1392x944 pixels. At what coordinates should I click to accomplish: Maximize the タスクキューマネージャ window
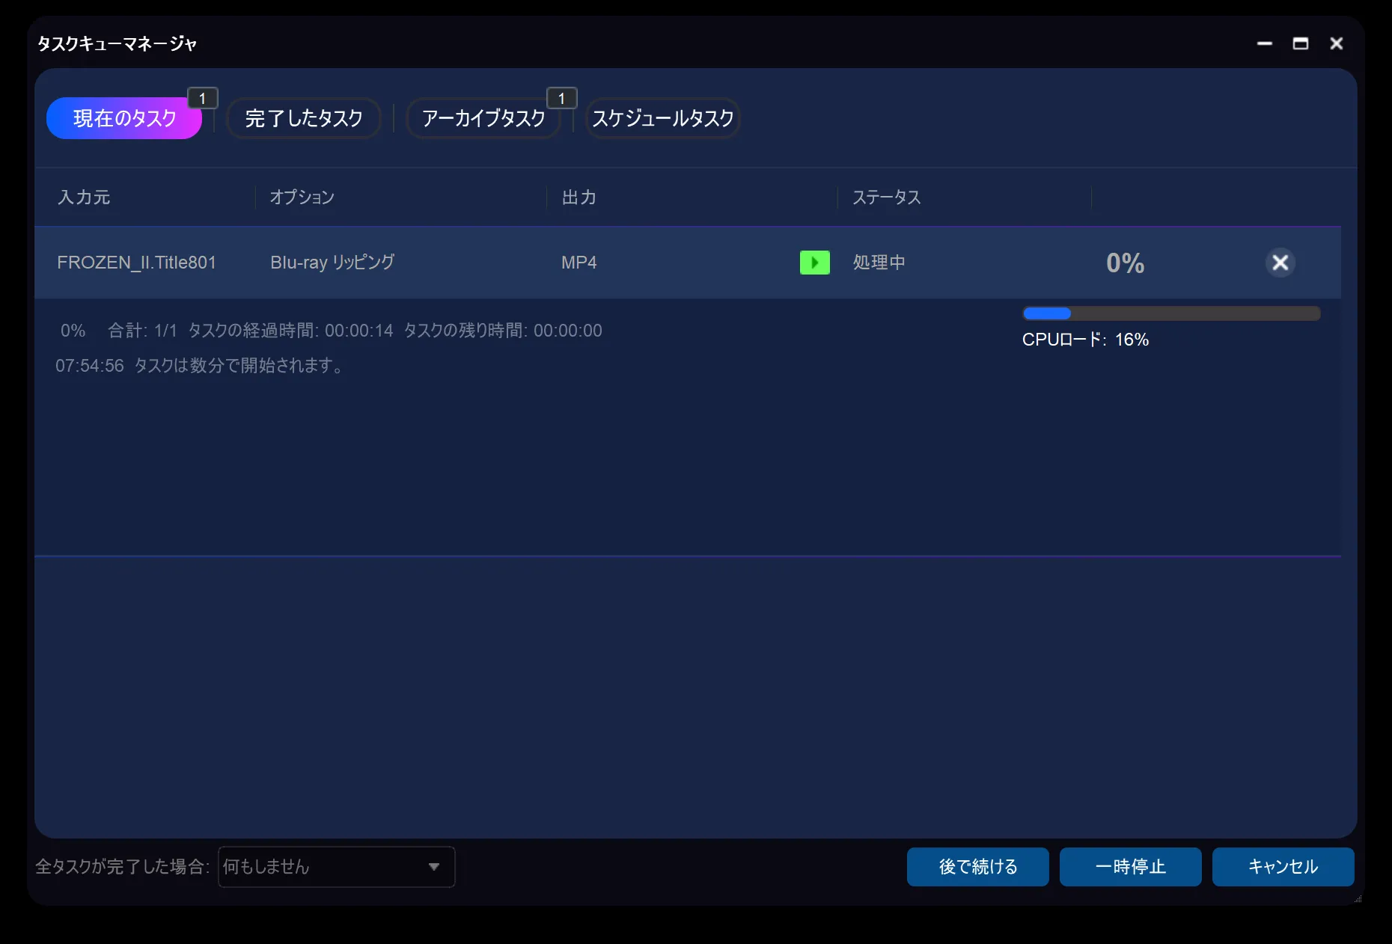click(1301, 43)
